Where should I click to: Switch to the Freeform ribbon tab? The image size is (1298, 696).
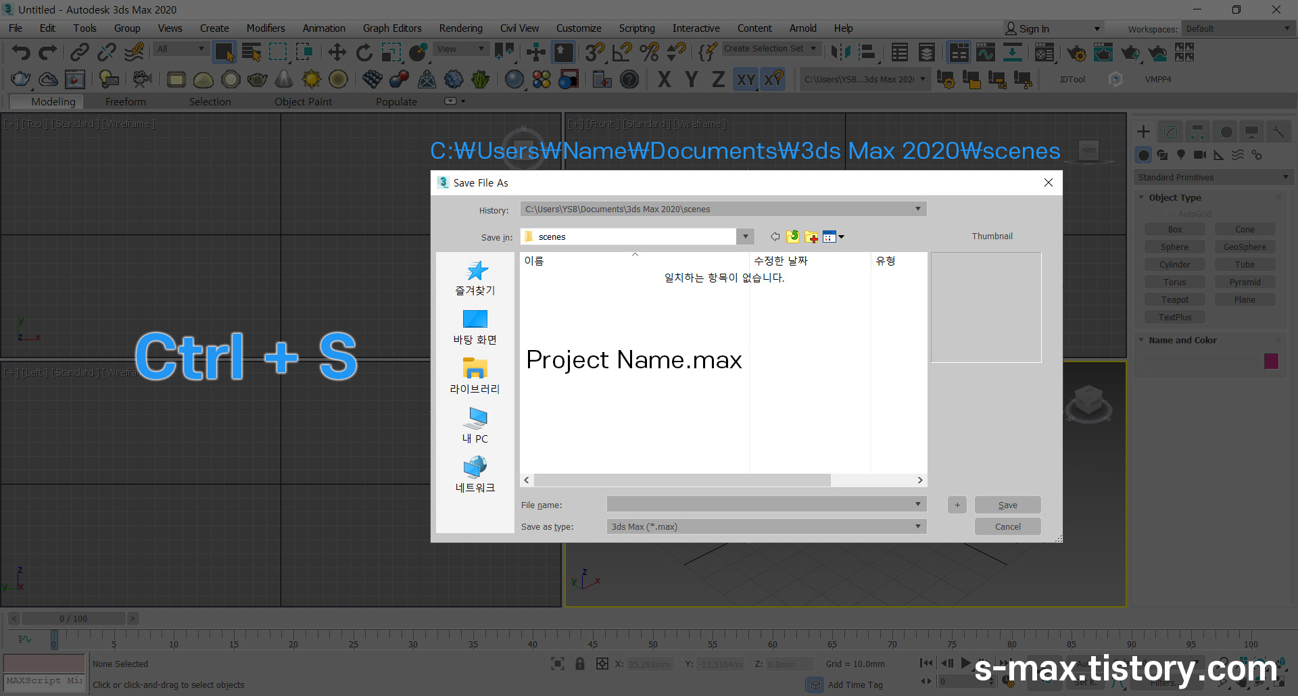[x=126, y=101]
